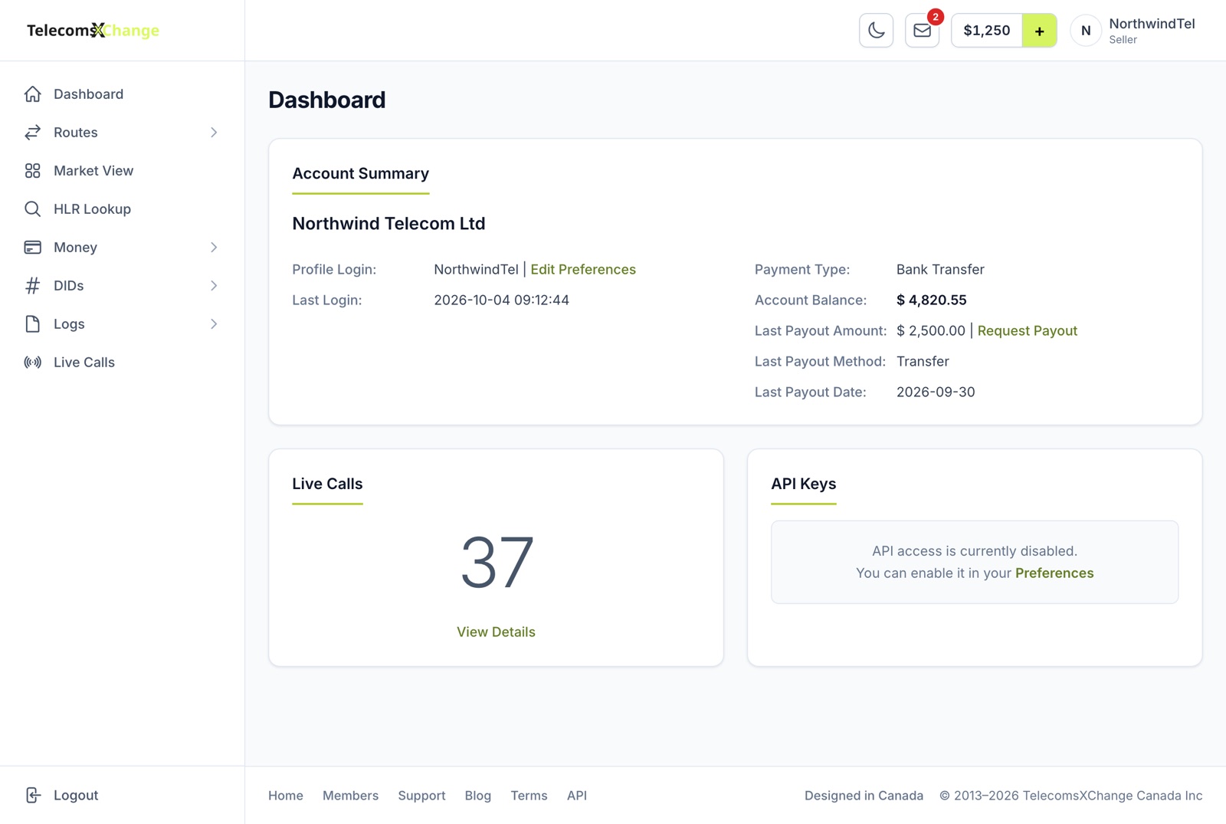This screenshot has height=824, width=1226.
Task: Expand the DIDs submenu chevron
Action: (214, 286)
